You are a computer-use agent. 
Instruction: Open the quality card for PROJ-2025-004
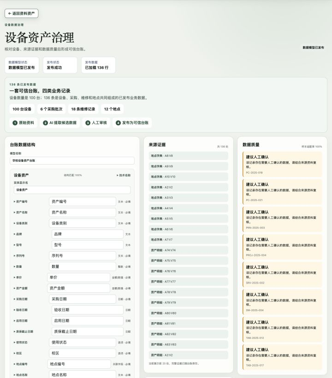pyautogui.click(x=282, y=247)
